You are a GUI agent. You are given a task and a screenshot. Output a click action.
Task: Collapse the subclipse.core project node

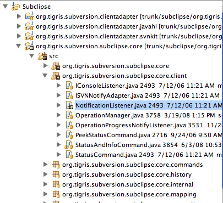pos(19,46)
